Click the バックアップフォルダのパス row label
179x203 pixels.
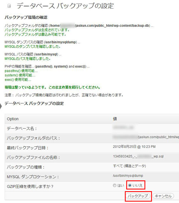click(33, 138)
